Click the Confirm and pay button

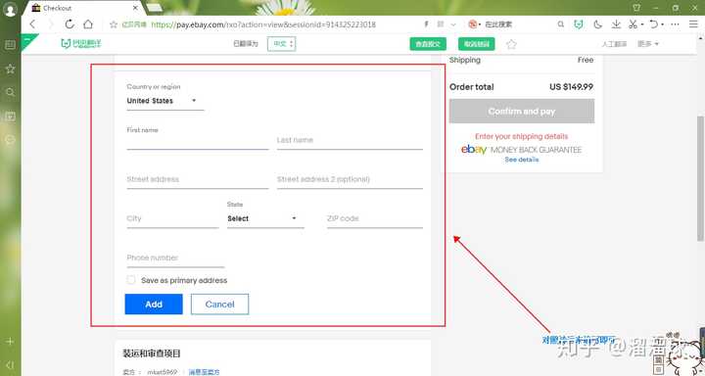click(x=522, y=111)
